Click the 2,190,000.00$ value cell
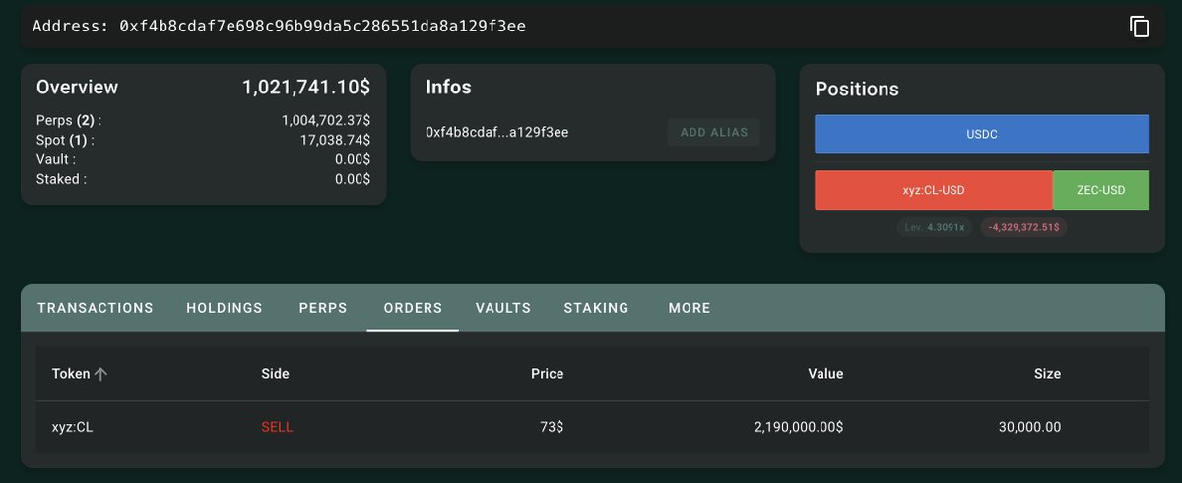 (799, 427)
